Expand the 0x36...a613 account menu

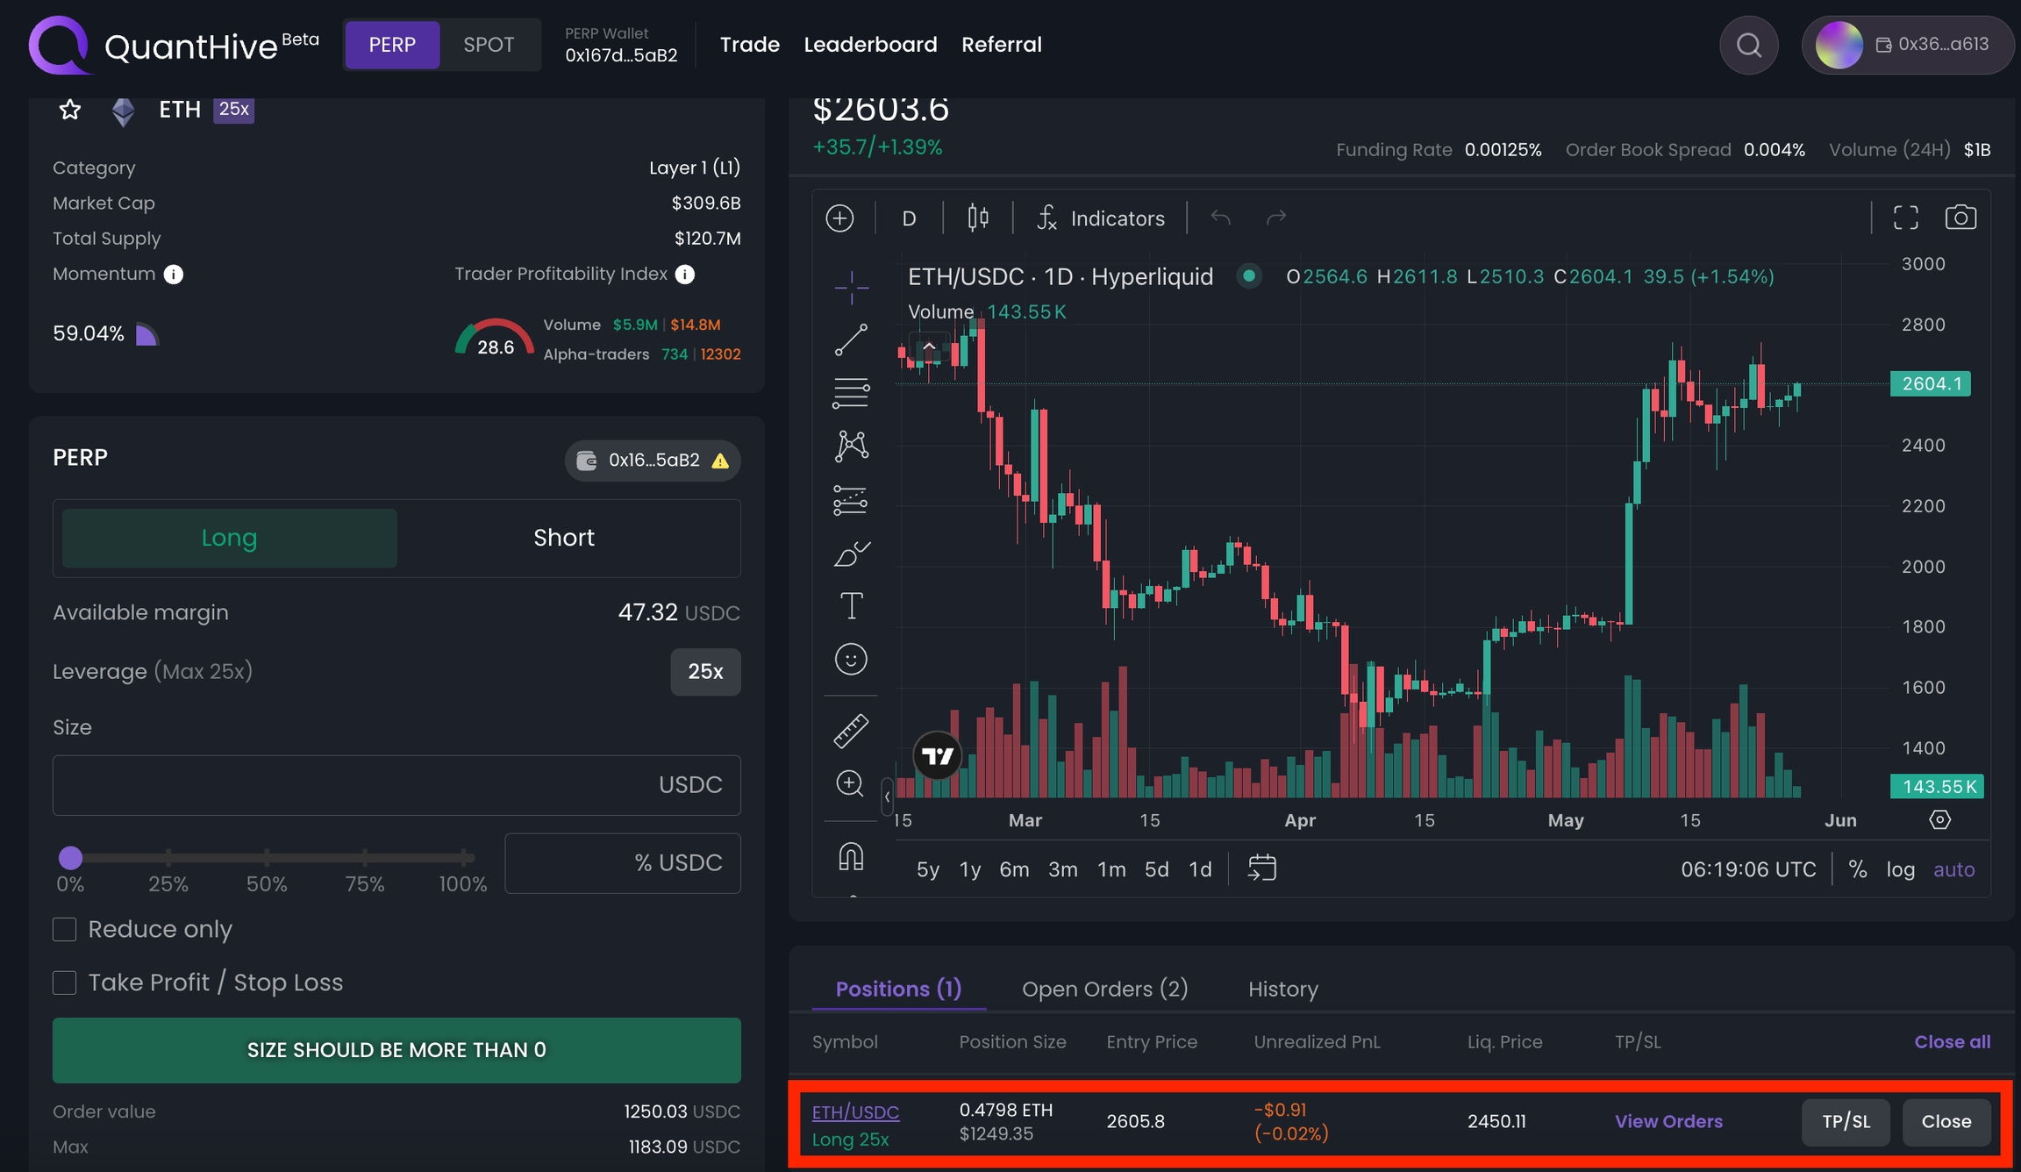[x=1906, y=45]
